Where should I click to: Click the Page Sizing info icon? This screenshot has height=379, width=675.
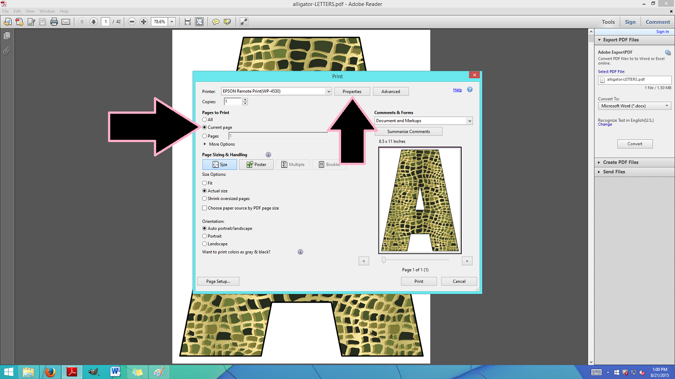click(x=268, y=155)
